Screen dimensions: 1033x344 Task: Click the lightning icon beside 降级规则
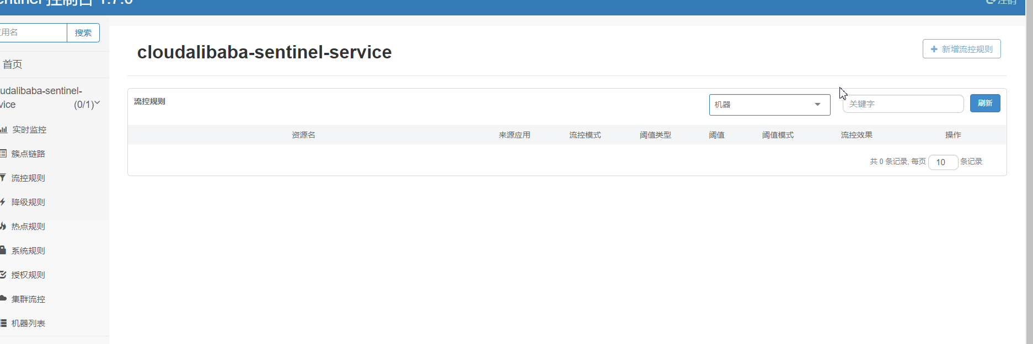[2, 202]
